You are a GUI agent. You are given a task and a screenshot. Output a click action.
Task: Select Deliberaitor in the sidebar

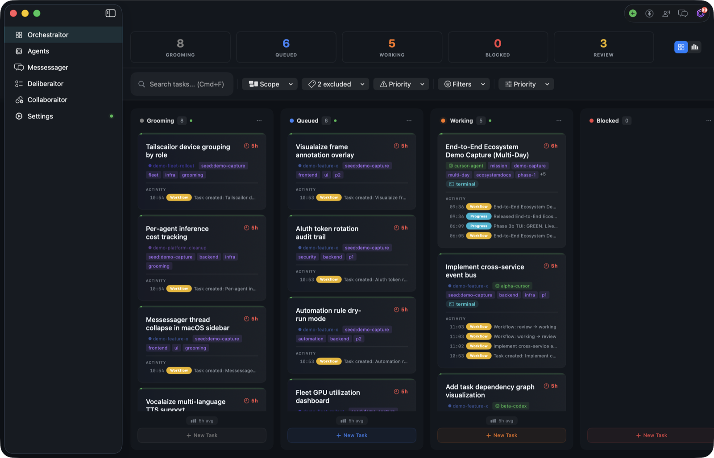point(63,84)
